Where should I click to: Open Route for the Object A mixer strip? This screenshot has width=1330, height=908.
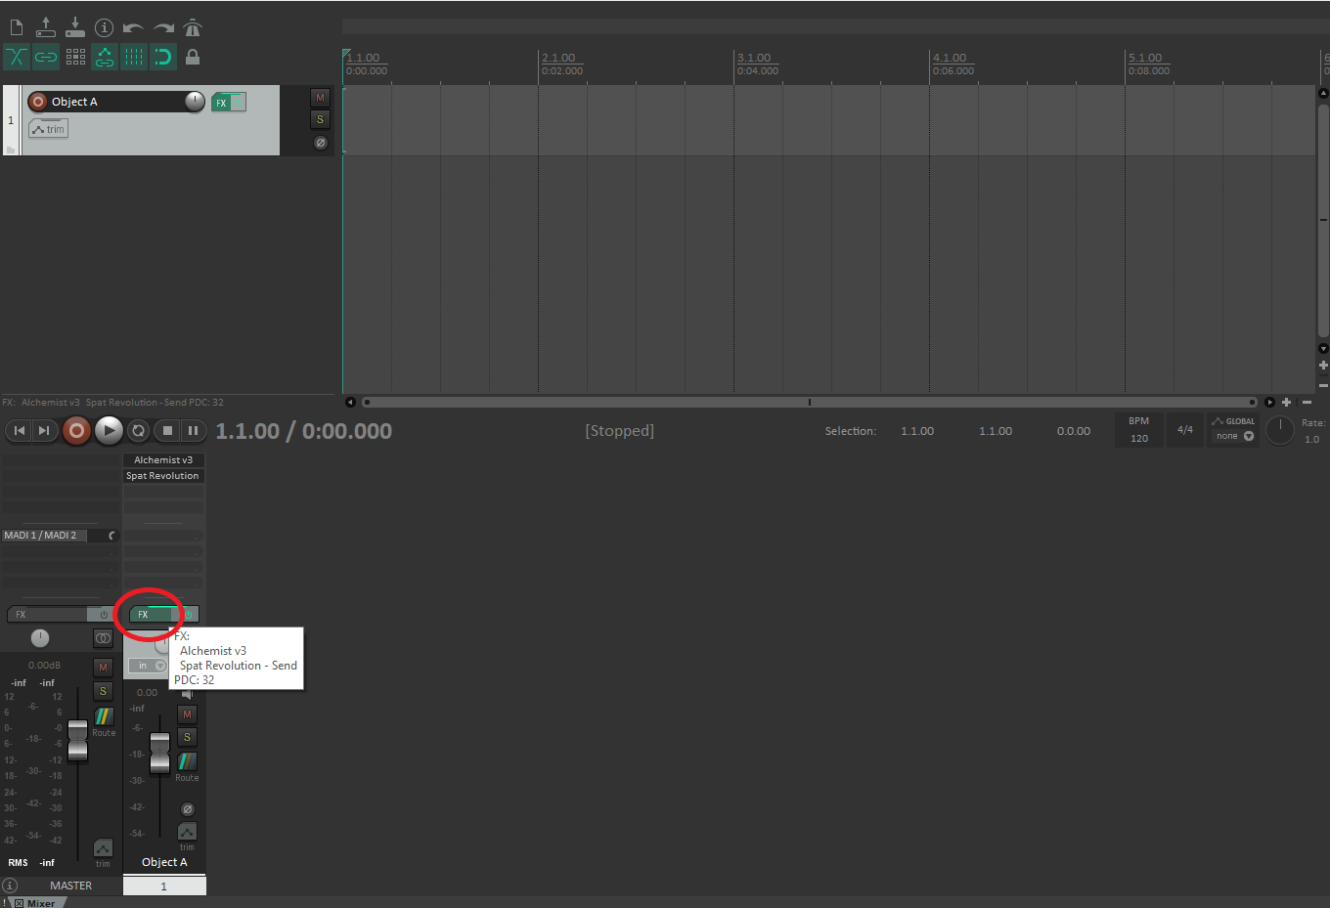click(187, 762)
